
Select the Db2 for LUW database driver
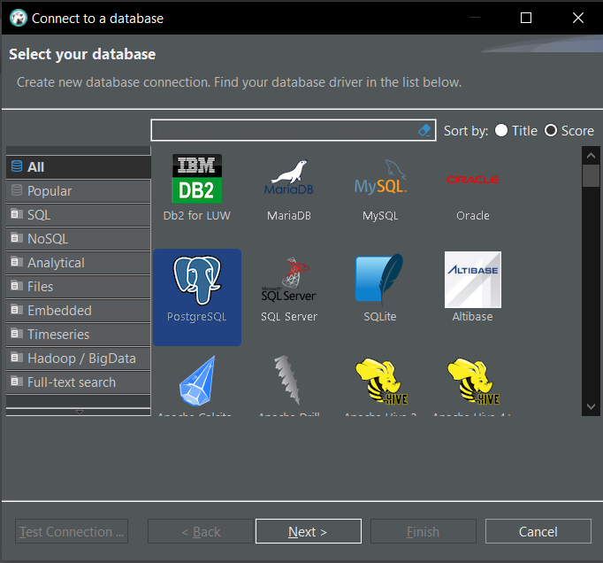click(196, 188)
